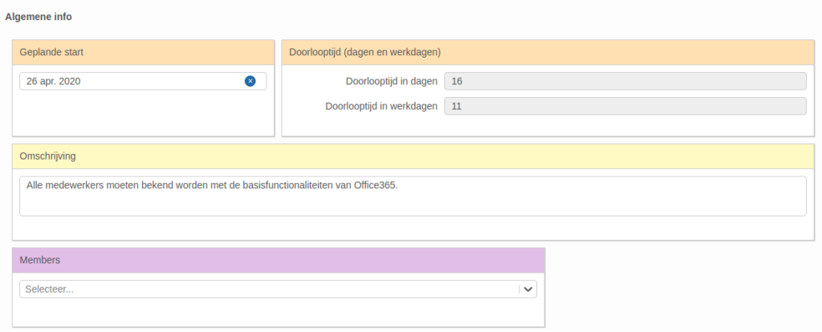Click the Doorlooptijd in werkdagen field
This screenshot has width=822, height=332.
pyautogui.click(x=625, y=107)
